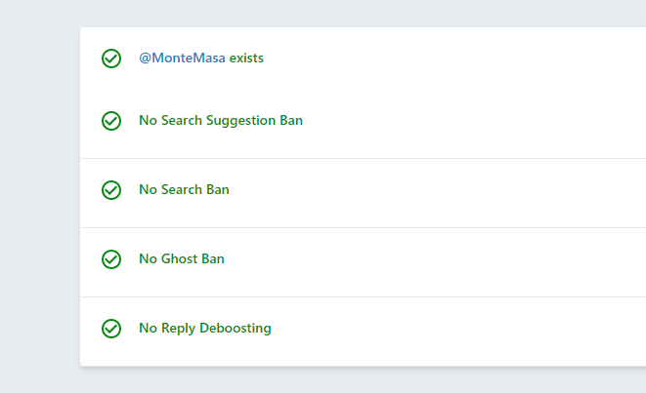The height and width of the screenshot is (393, 646).
Task: Select the checkmark beside No Reply Deboosting
Action: click(x=111, y=329)
